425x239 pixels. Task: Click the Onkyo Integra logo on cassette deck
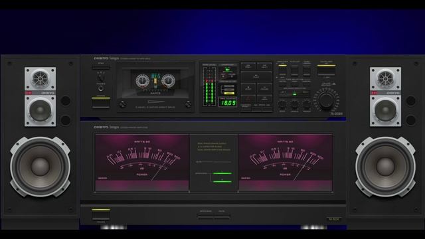[x=106, y=58]
